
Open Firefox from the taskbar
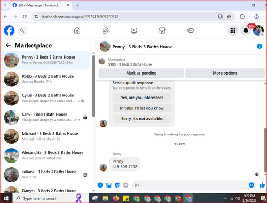tap(115, 198)
